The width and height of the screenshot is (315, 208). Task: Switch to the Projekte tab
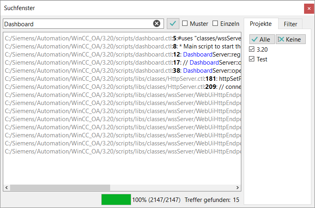pyautogui.click(x=261, y=24)
